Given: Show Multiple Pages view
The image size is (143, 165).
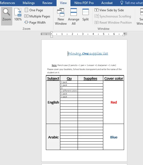Looking at the screenshot, I should point(37,16).
